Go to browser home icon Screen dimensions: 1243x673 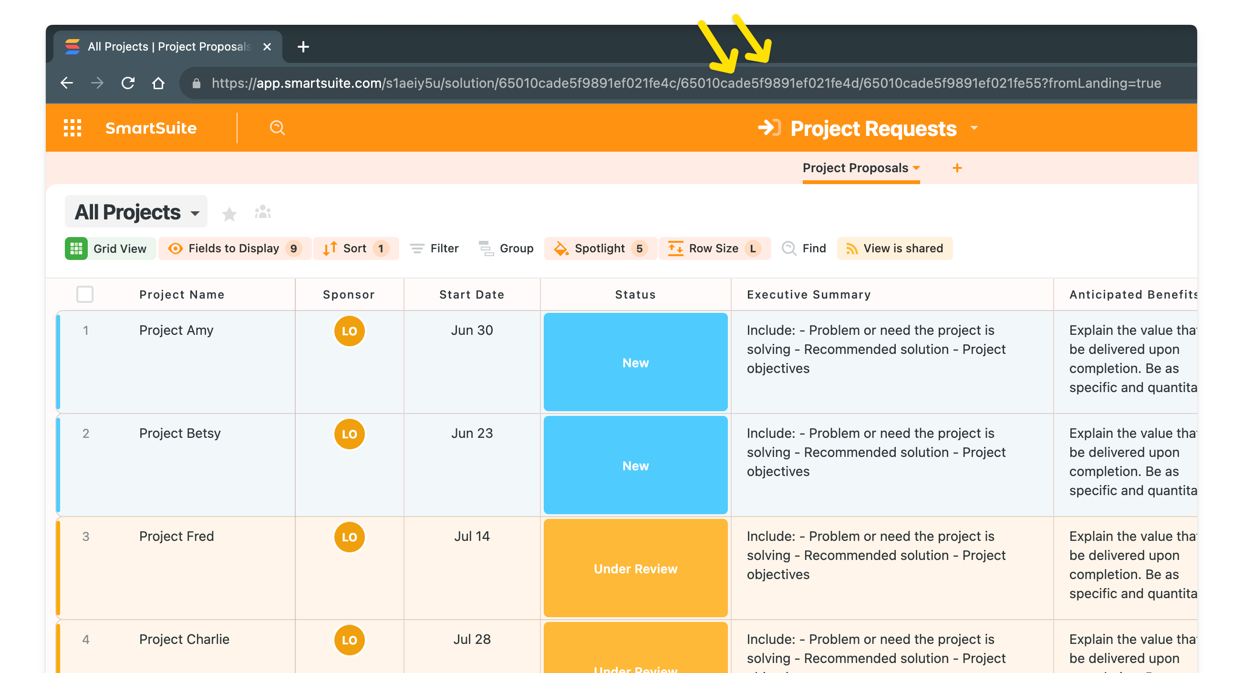(158, 83)
